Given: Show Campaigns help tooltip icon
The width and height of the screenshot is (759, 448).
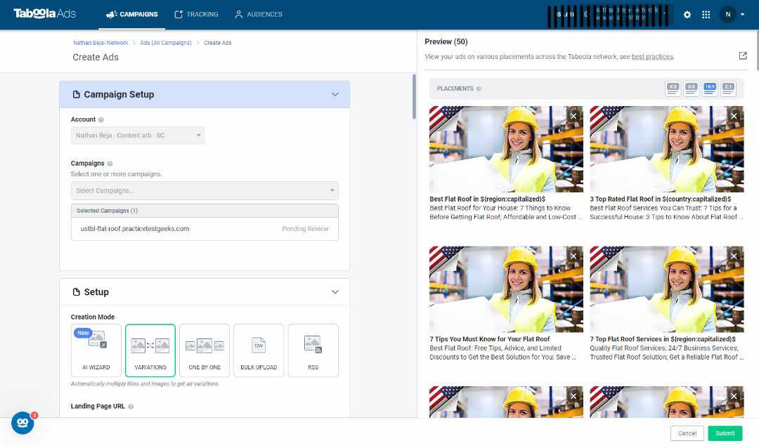Looking at the screenshot, I should click(110, 164).
